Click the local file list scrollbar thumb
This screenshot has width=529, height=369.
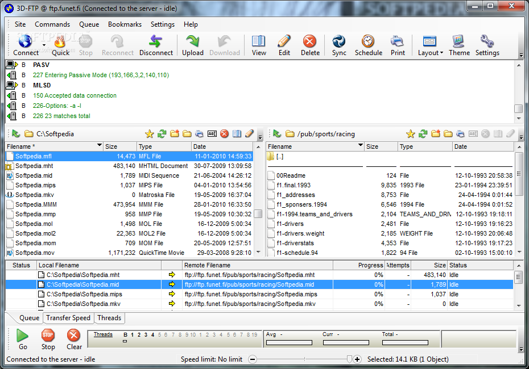(x=258, y=214)
